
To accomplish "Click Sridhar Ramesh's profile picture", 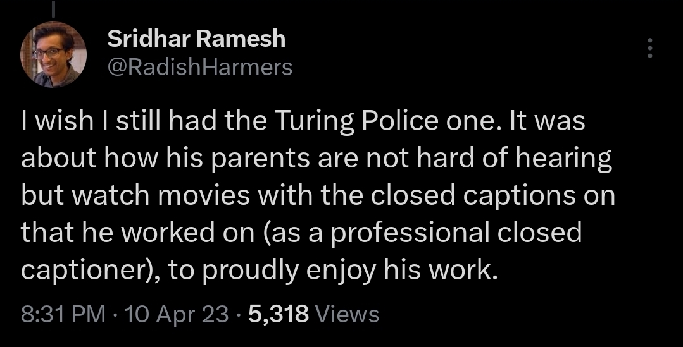I will coord(54,56).
